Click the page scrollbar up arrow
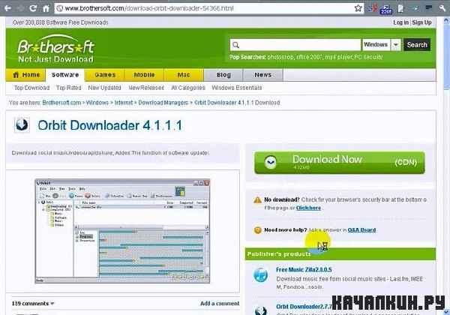 click(x=446, y=20)
